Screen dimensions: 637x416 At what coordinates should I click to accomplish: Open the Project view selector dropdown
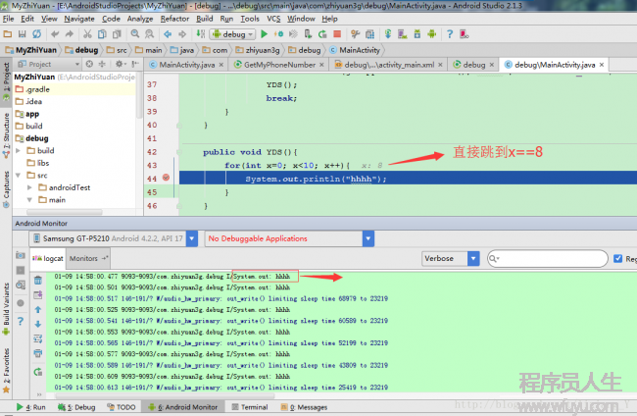click(x=76, y=64)
